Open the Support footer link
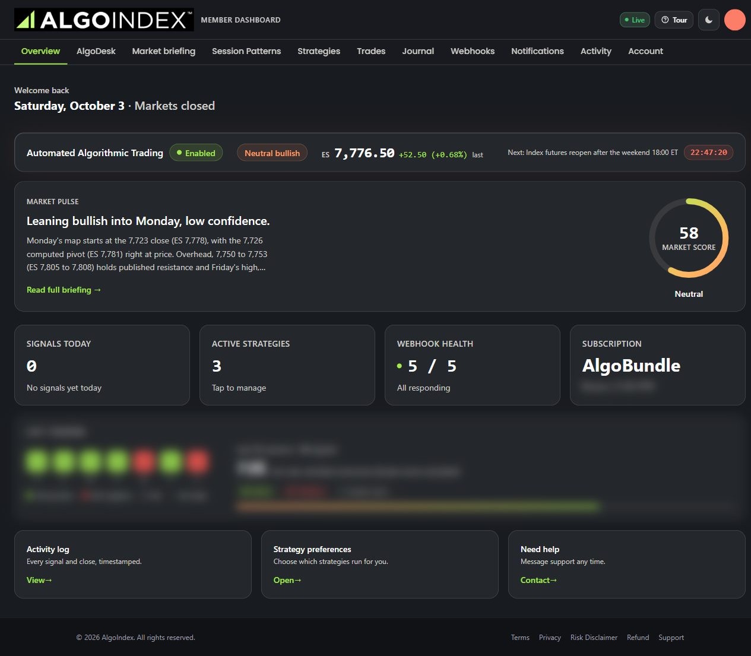Screen dimensions: 751x656 click(x=671, y=638)
